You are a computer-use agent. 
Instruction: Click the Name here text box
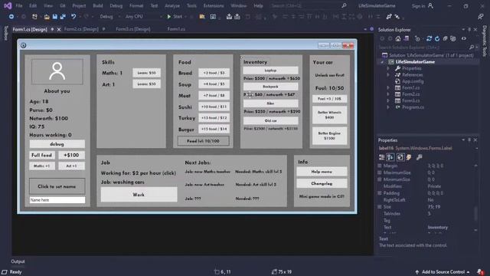(57, 199)
